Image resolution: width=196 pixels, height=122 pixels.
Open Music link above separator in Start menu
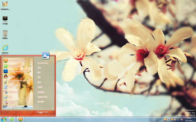tap(39, 77)
